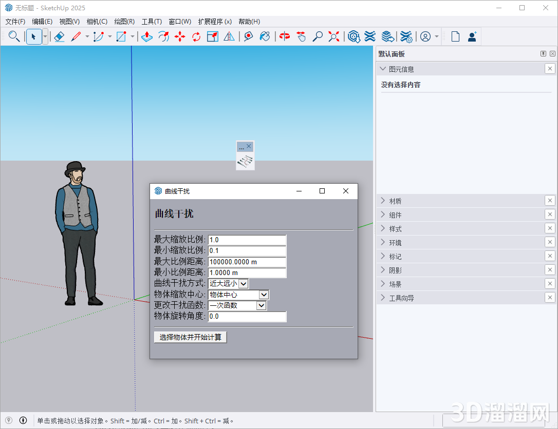Click the new blank document icon

(x=455, y=36)
